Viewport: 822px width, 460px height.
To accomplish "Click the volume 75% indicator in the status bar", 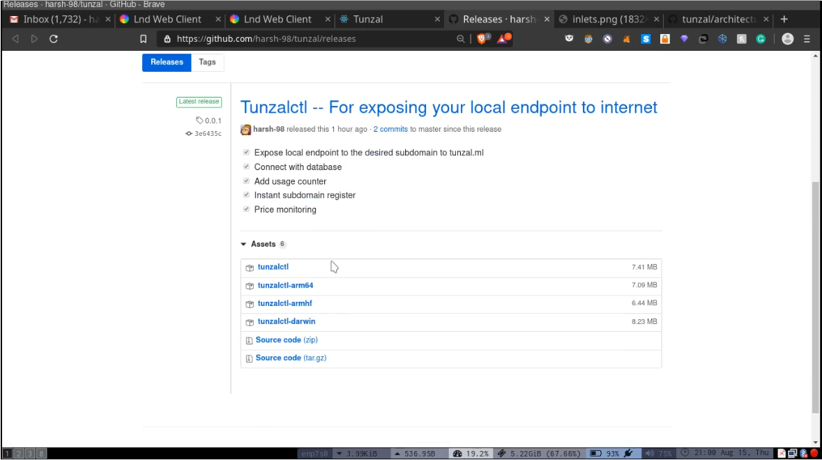I will tap(658, 454).
